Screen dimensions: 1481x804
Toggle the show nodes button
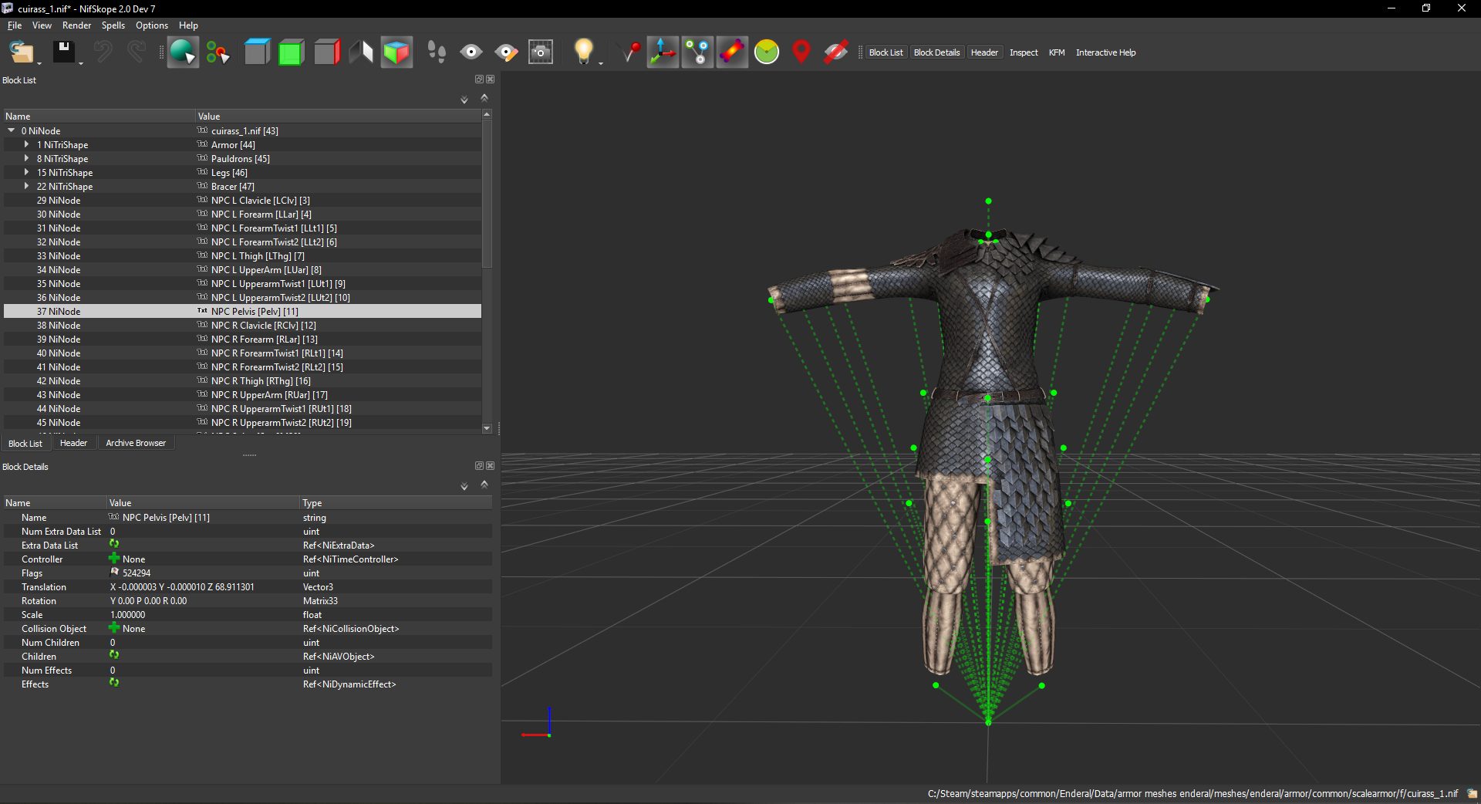point(697,52)
